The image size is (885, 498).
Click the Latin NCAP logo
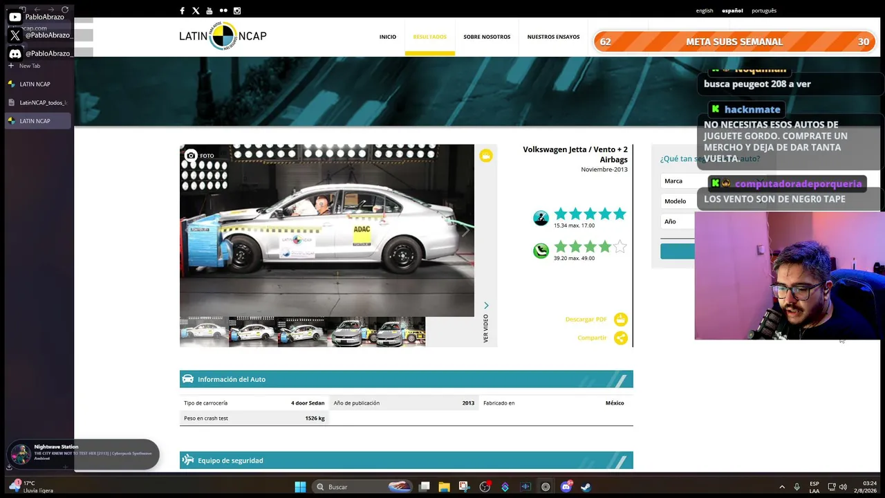tap(223, 36)
